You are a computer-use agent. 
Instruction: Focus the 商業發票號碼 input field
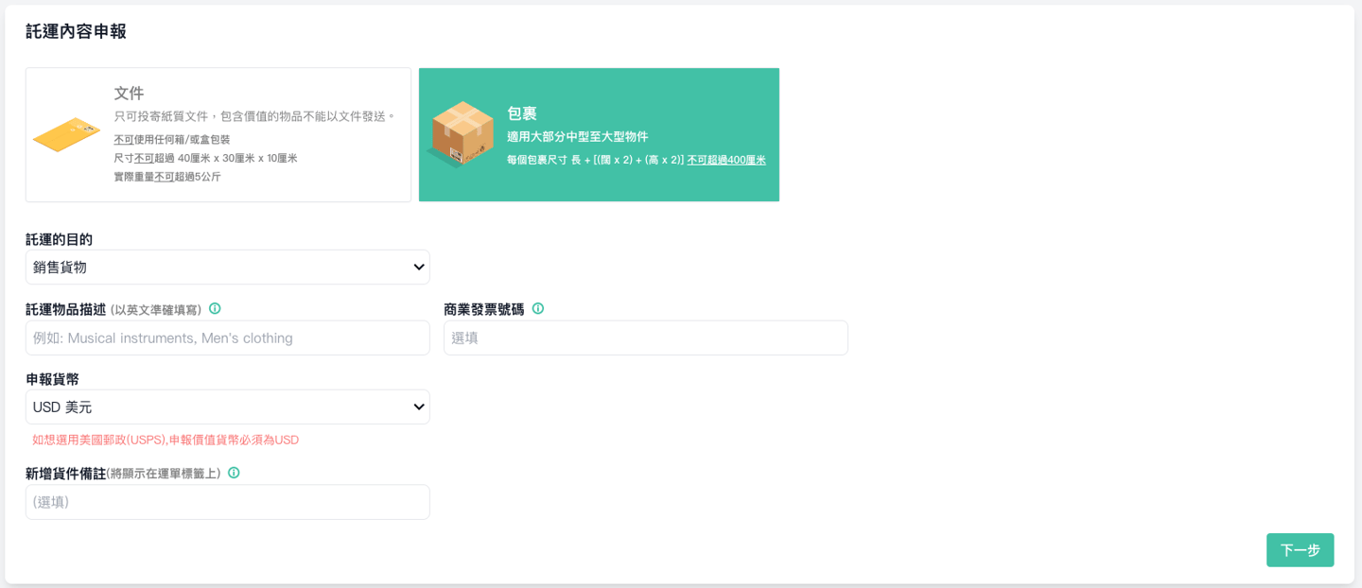coord(645,338)
